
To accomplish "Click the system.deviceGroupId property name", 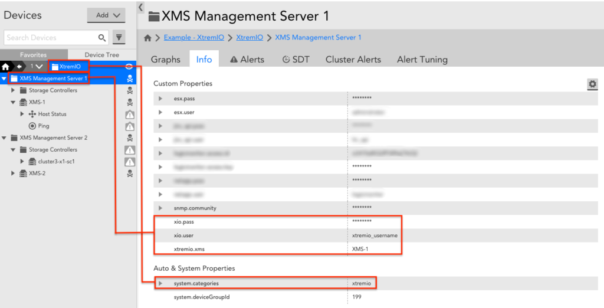I will click(x=202, y=297).
